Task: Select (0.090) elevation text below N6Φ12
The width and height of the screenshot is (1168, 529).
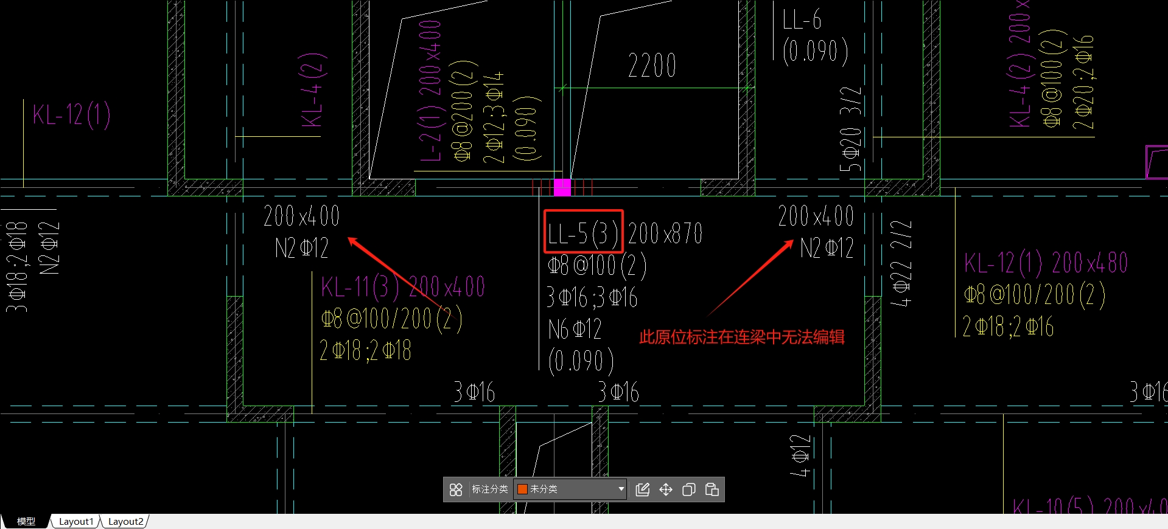Action: coord(581,361)
